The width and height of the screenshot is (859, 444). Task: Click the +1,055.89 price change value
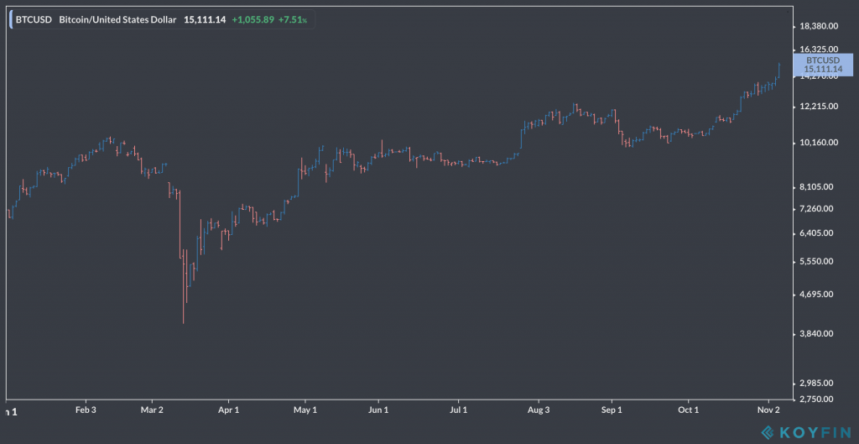pyautogui.click(x=255, y=20)
